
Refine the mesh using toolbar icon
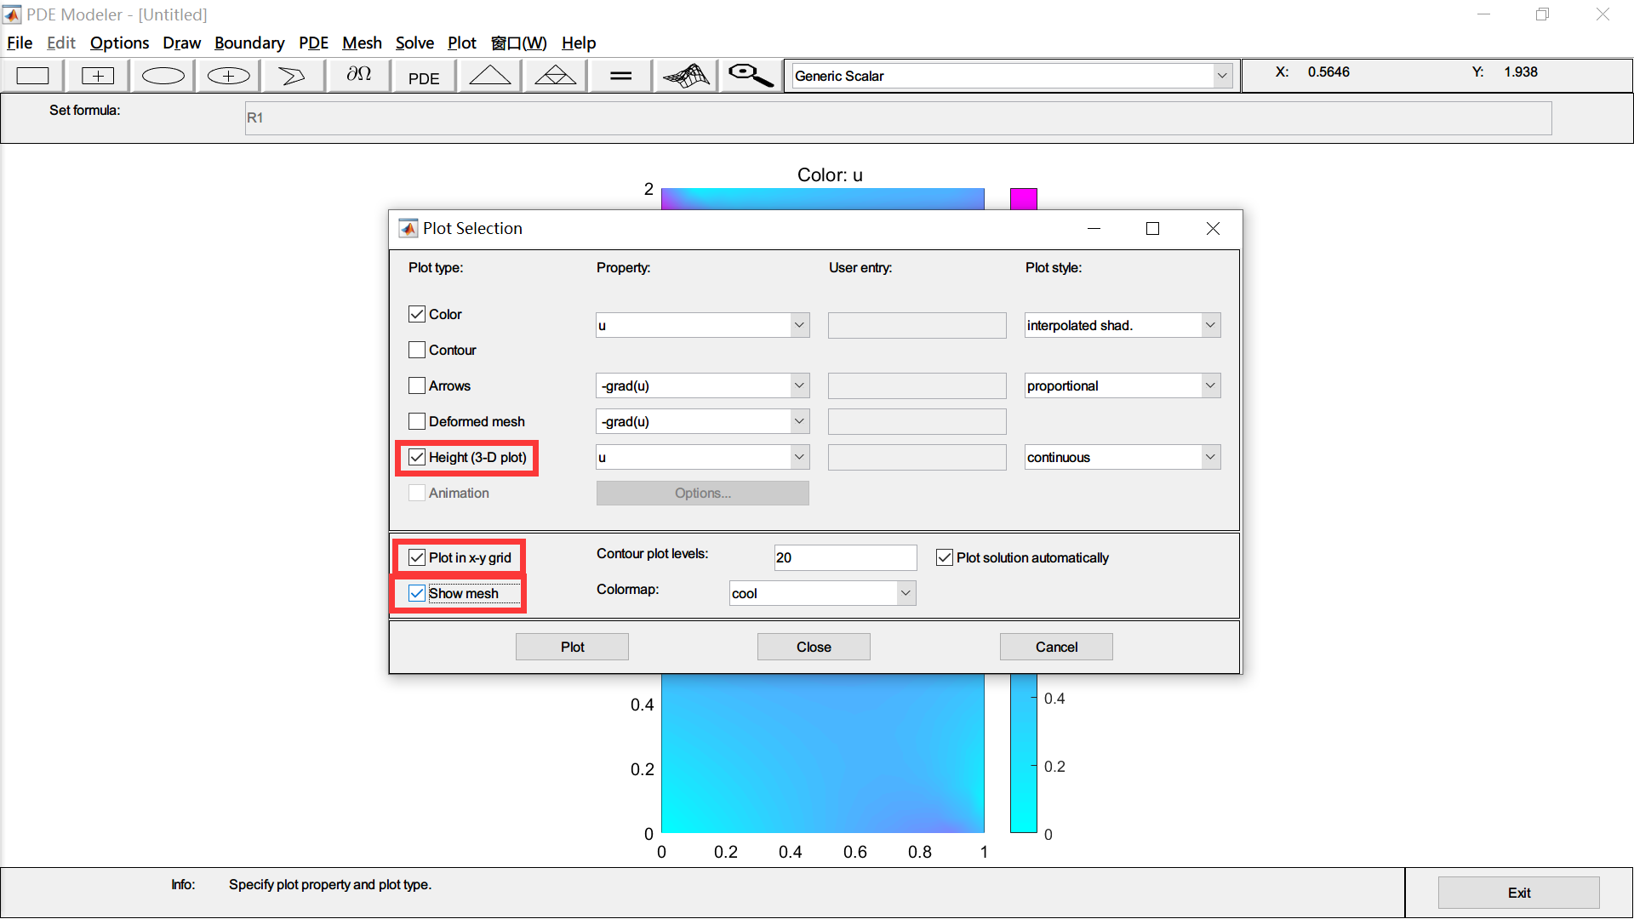tap(554, 75)
